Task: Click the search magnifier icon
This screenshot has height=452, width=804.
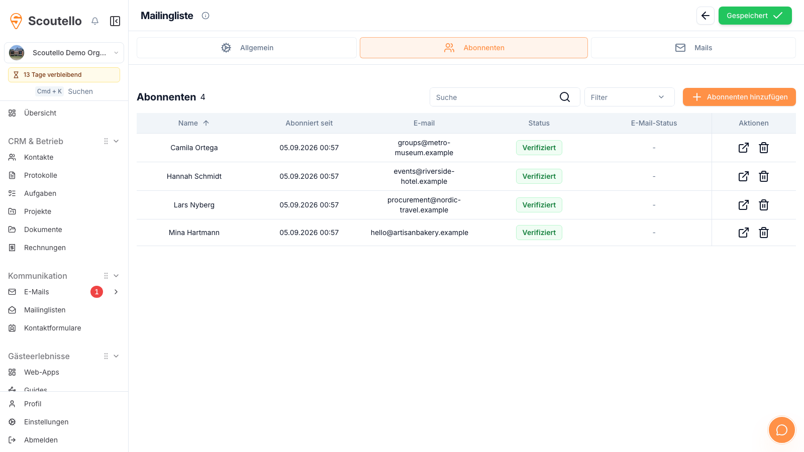Action: [565, 97]
